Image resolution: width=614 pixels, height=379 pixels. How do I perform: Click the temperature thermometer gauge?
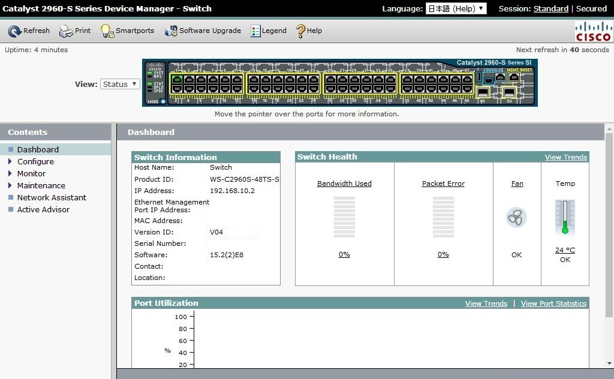pos(565,217)
